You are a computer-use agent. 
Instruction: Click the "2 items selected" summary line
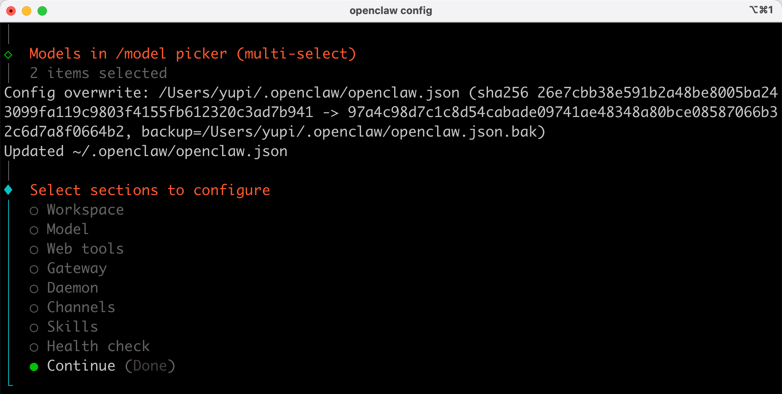(99, 73)
